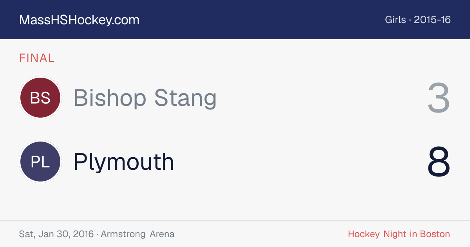Open the MassHSHockey.com site title
The image size is (470, 247).
click(x=79, y=20)
